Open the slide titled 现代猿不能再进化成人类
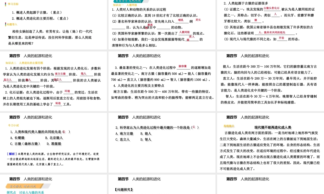Viewport: 324px width, 194px height. click(x=271, y=143)
